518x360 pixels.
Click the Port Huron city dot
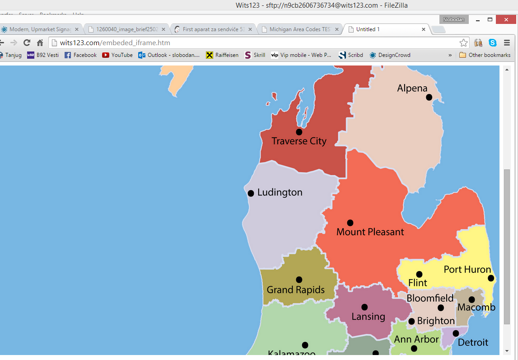491,278
